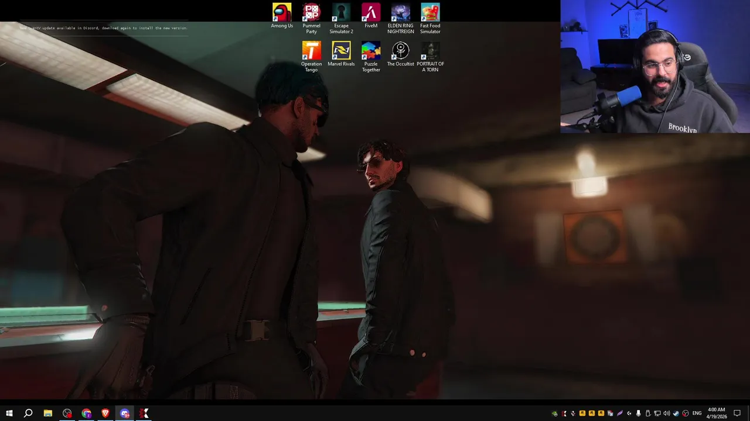The height and width of the screenshot is (421, 750).
Task: Open The Occultist desktop icon
Action: click(401, 54)
